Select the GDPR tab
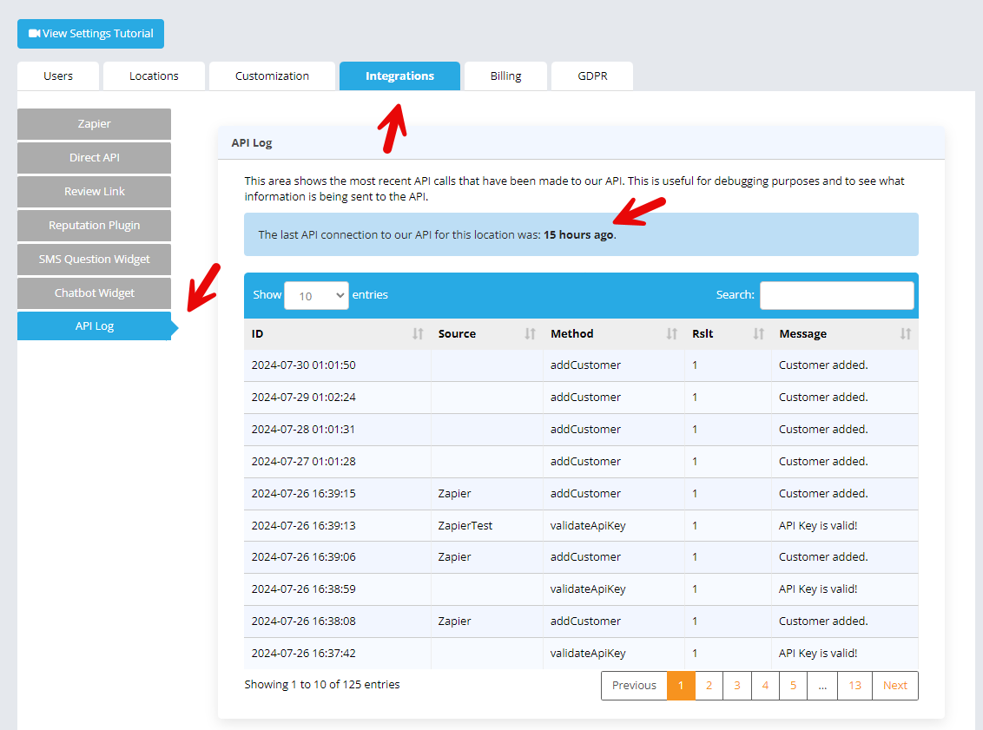The image size is (983, 730). (592, 76)
